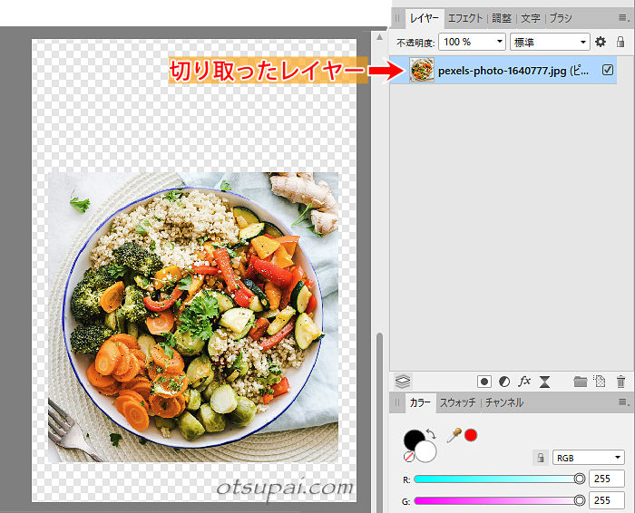Screen dimensions: 635x513
Task: Open layer effects with the fx icon
Action: 524,382
